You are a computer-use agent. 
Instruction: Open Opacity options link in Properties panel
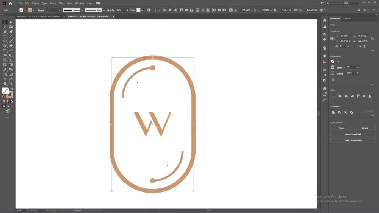pos(340,73)
